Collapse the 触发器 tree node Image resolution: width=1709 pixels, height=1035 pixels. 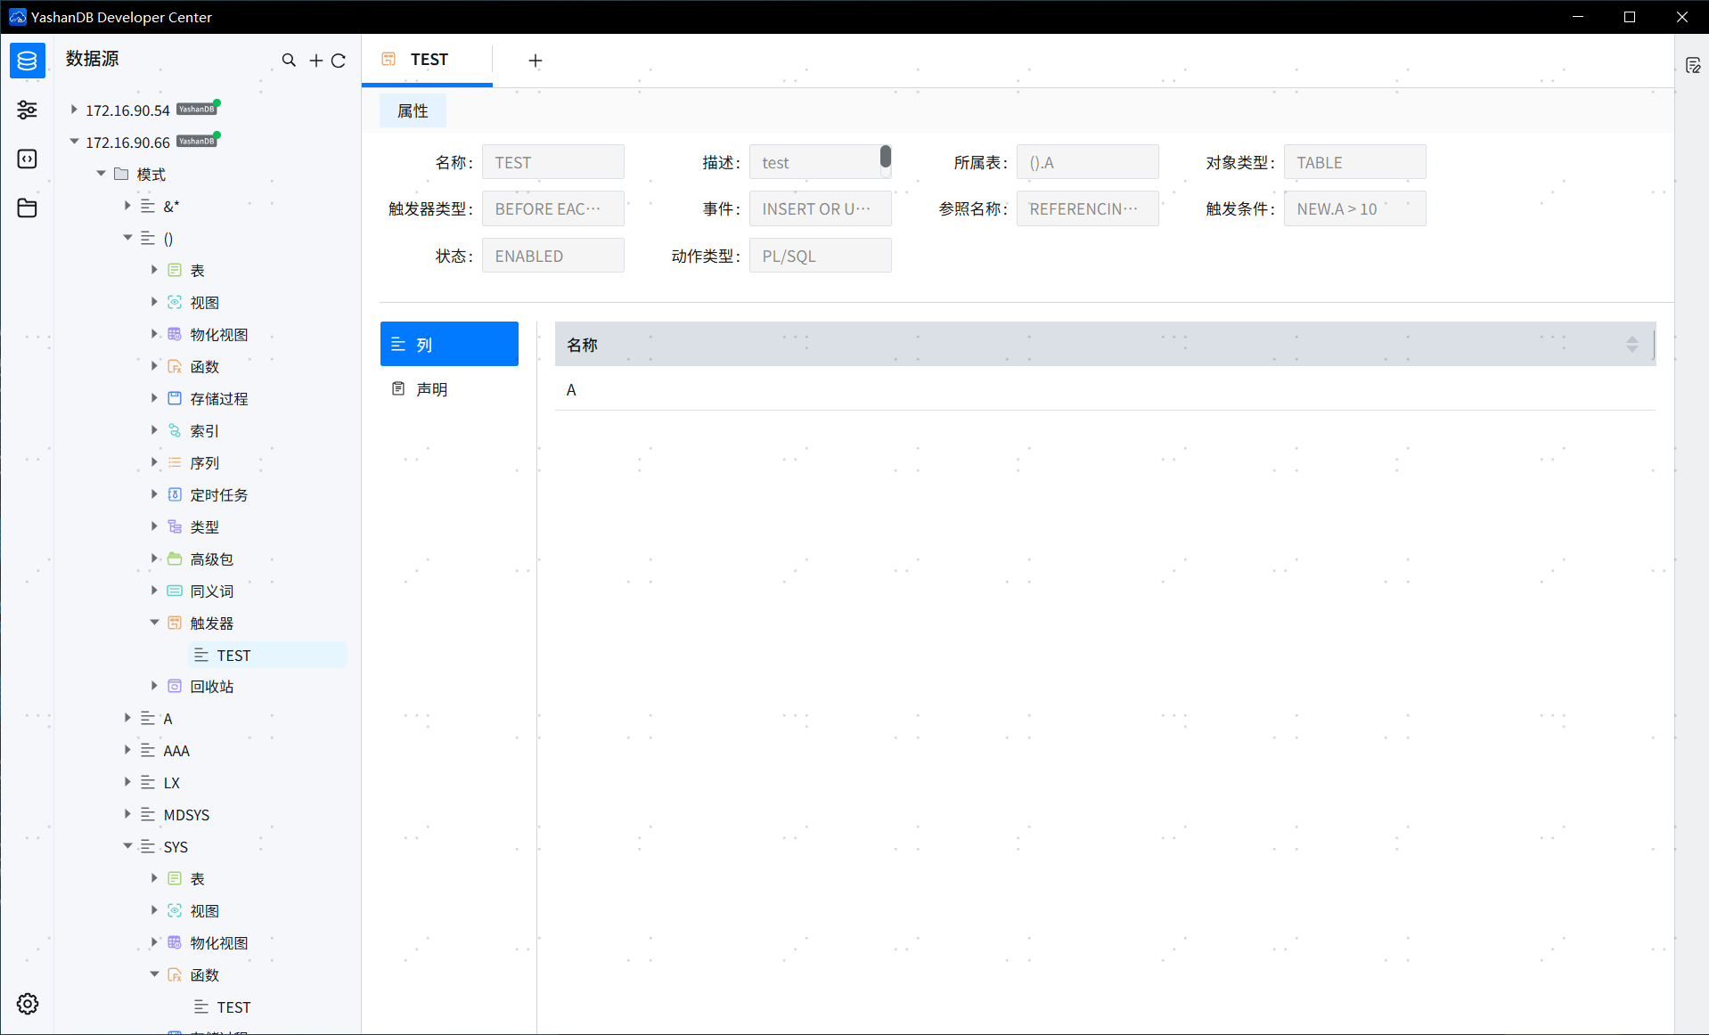click(x=153, y=622)
